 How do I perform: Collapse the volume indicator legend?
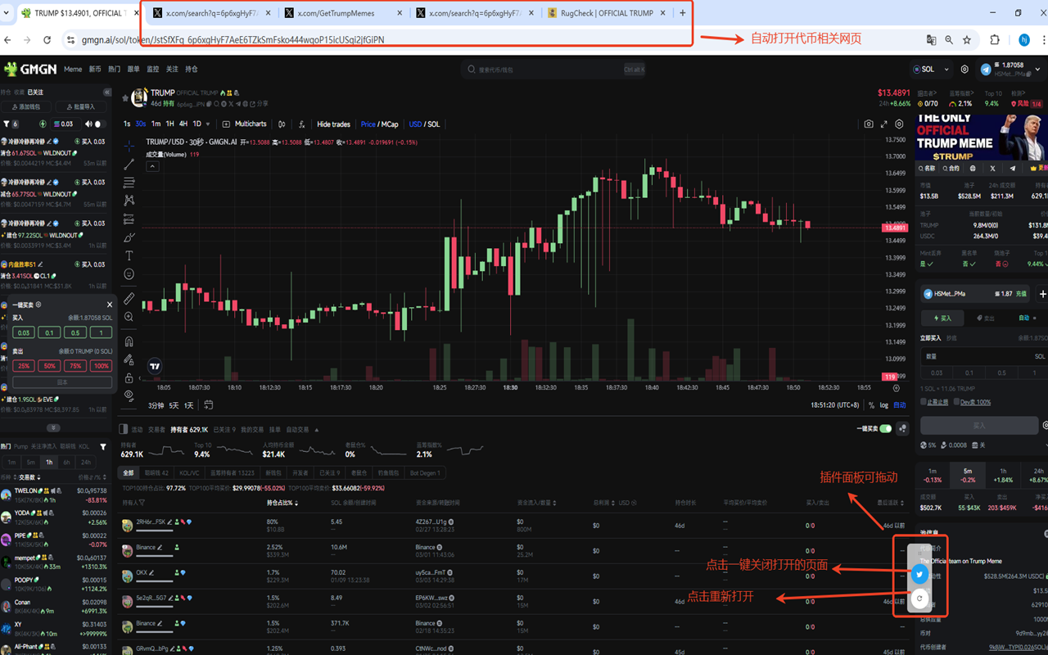click(152, 166)
